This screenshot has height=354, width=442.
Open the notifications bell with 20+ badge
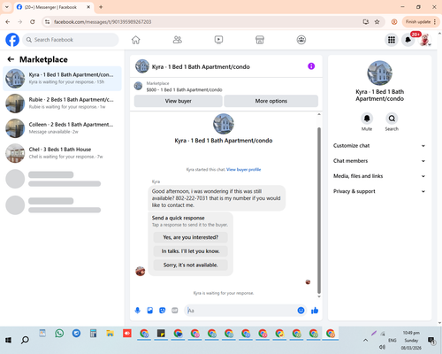(408, 40)
